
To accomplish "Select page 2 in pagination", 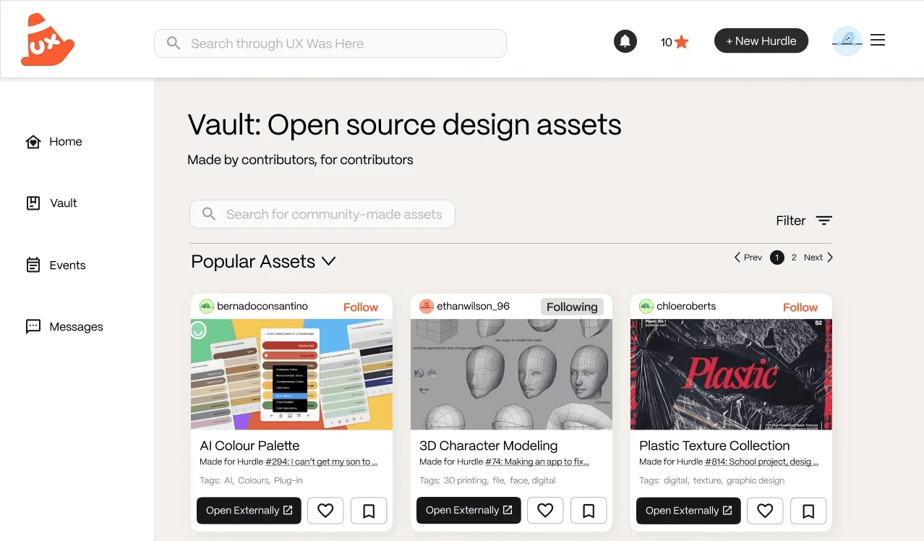I will [x=794, y=257].
